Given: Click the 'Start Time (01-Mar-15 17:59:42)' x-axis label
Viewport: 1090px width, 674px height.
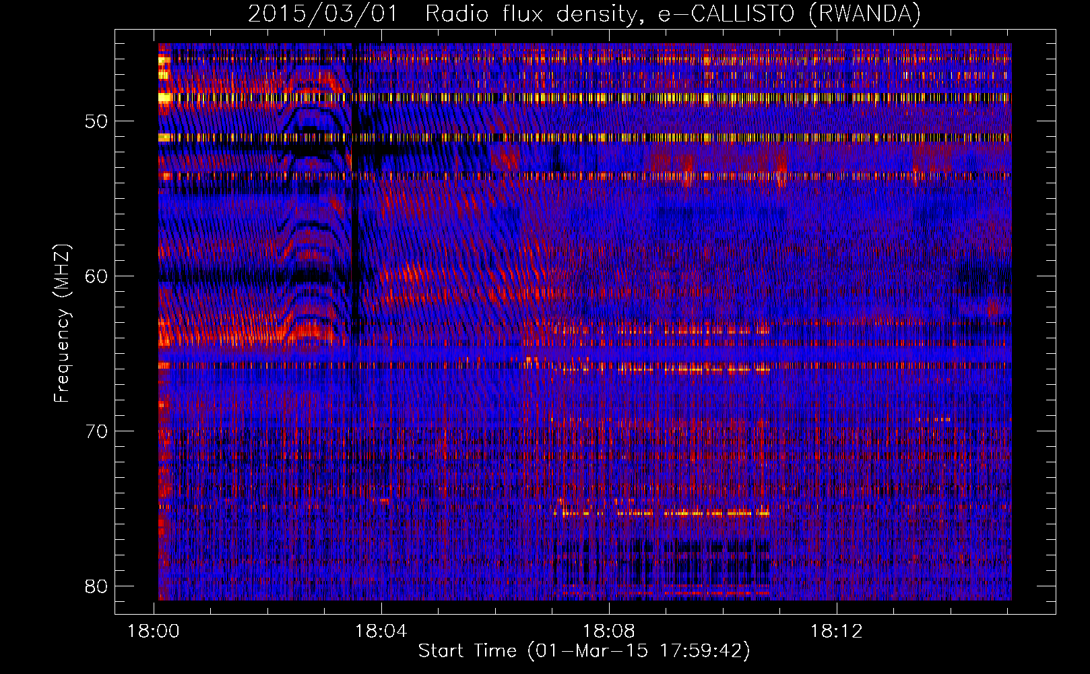Looking at the screenshot, I should click(x=584, y=651).
